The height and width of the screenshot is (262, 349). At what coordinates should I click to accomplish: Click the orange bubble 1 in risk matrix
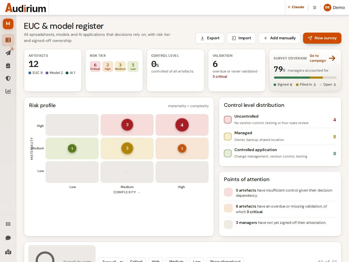(x=182, y=148)
